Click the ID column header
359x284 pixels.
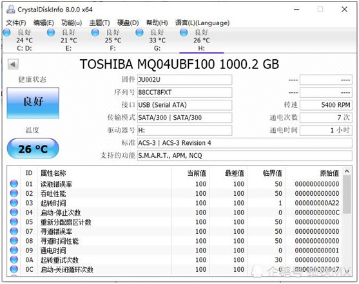point(29,173)
